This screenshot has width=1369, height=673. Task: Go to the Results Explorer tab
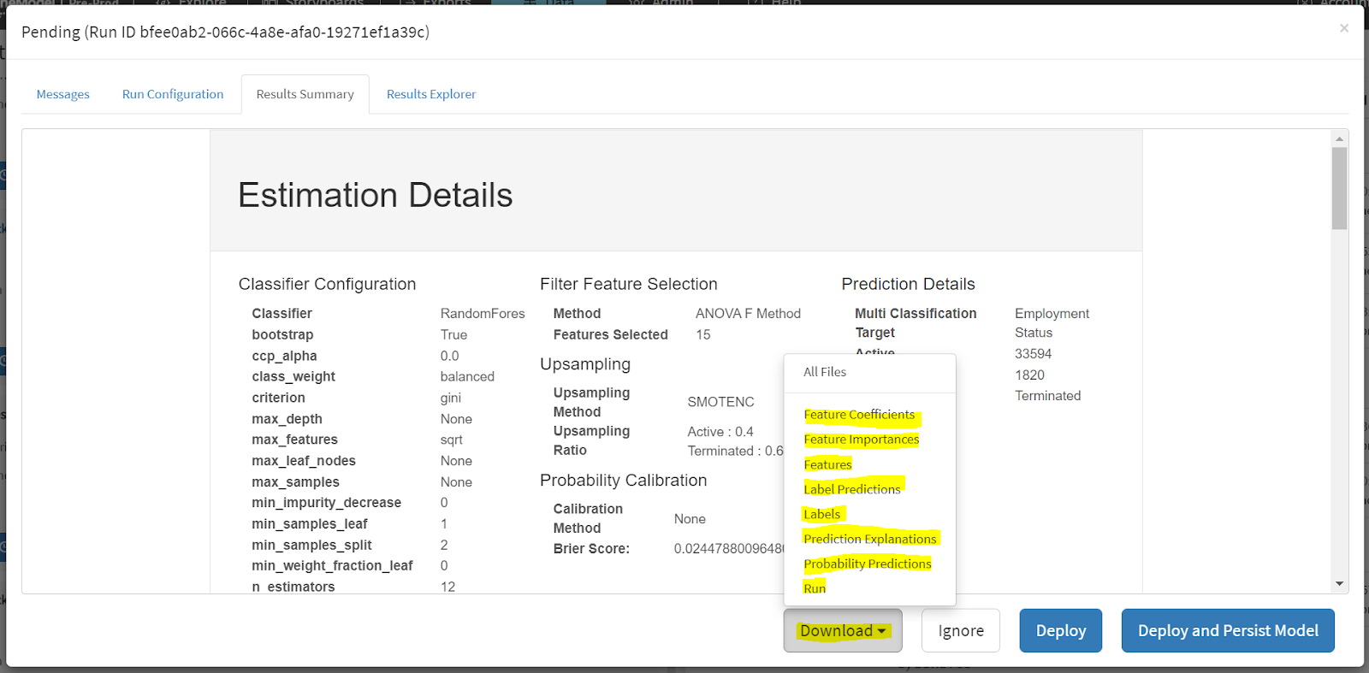[x=430, y=94]
